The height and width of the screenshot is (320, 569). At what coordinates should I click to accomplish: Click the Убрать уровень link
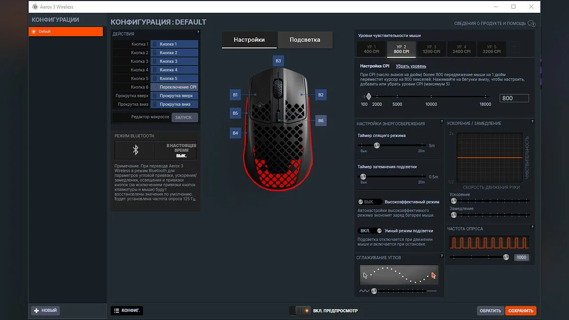click(x=411, y=66)
